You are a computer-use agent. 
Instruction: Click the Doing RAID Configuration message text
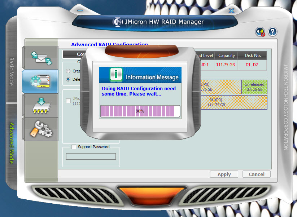click(139, 91)
